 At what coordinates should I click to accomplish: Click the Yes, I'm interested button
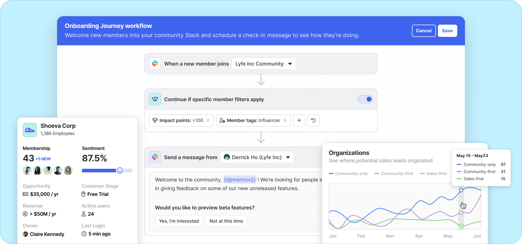click(179, 221)
